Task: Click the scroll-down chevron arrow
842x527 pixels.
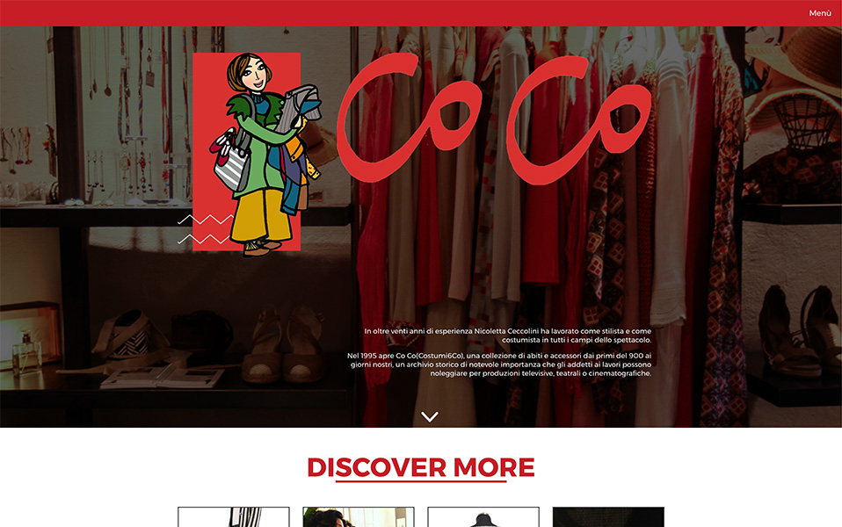Action: tap(430, 416)
